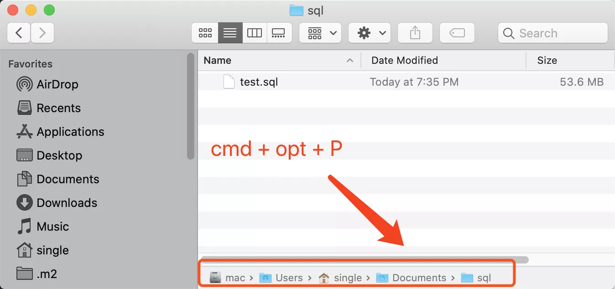Sort by the Name column header

pyautogui.click(x=279, y=60)
